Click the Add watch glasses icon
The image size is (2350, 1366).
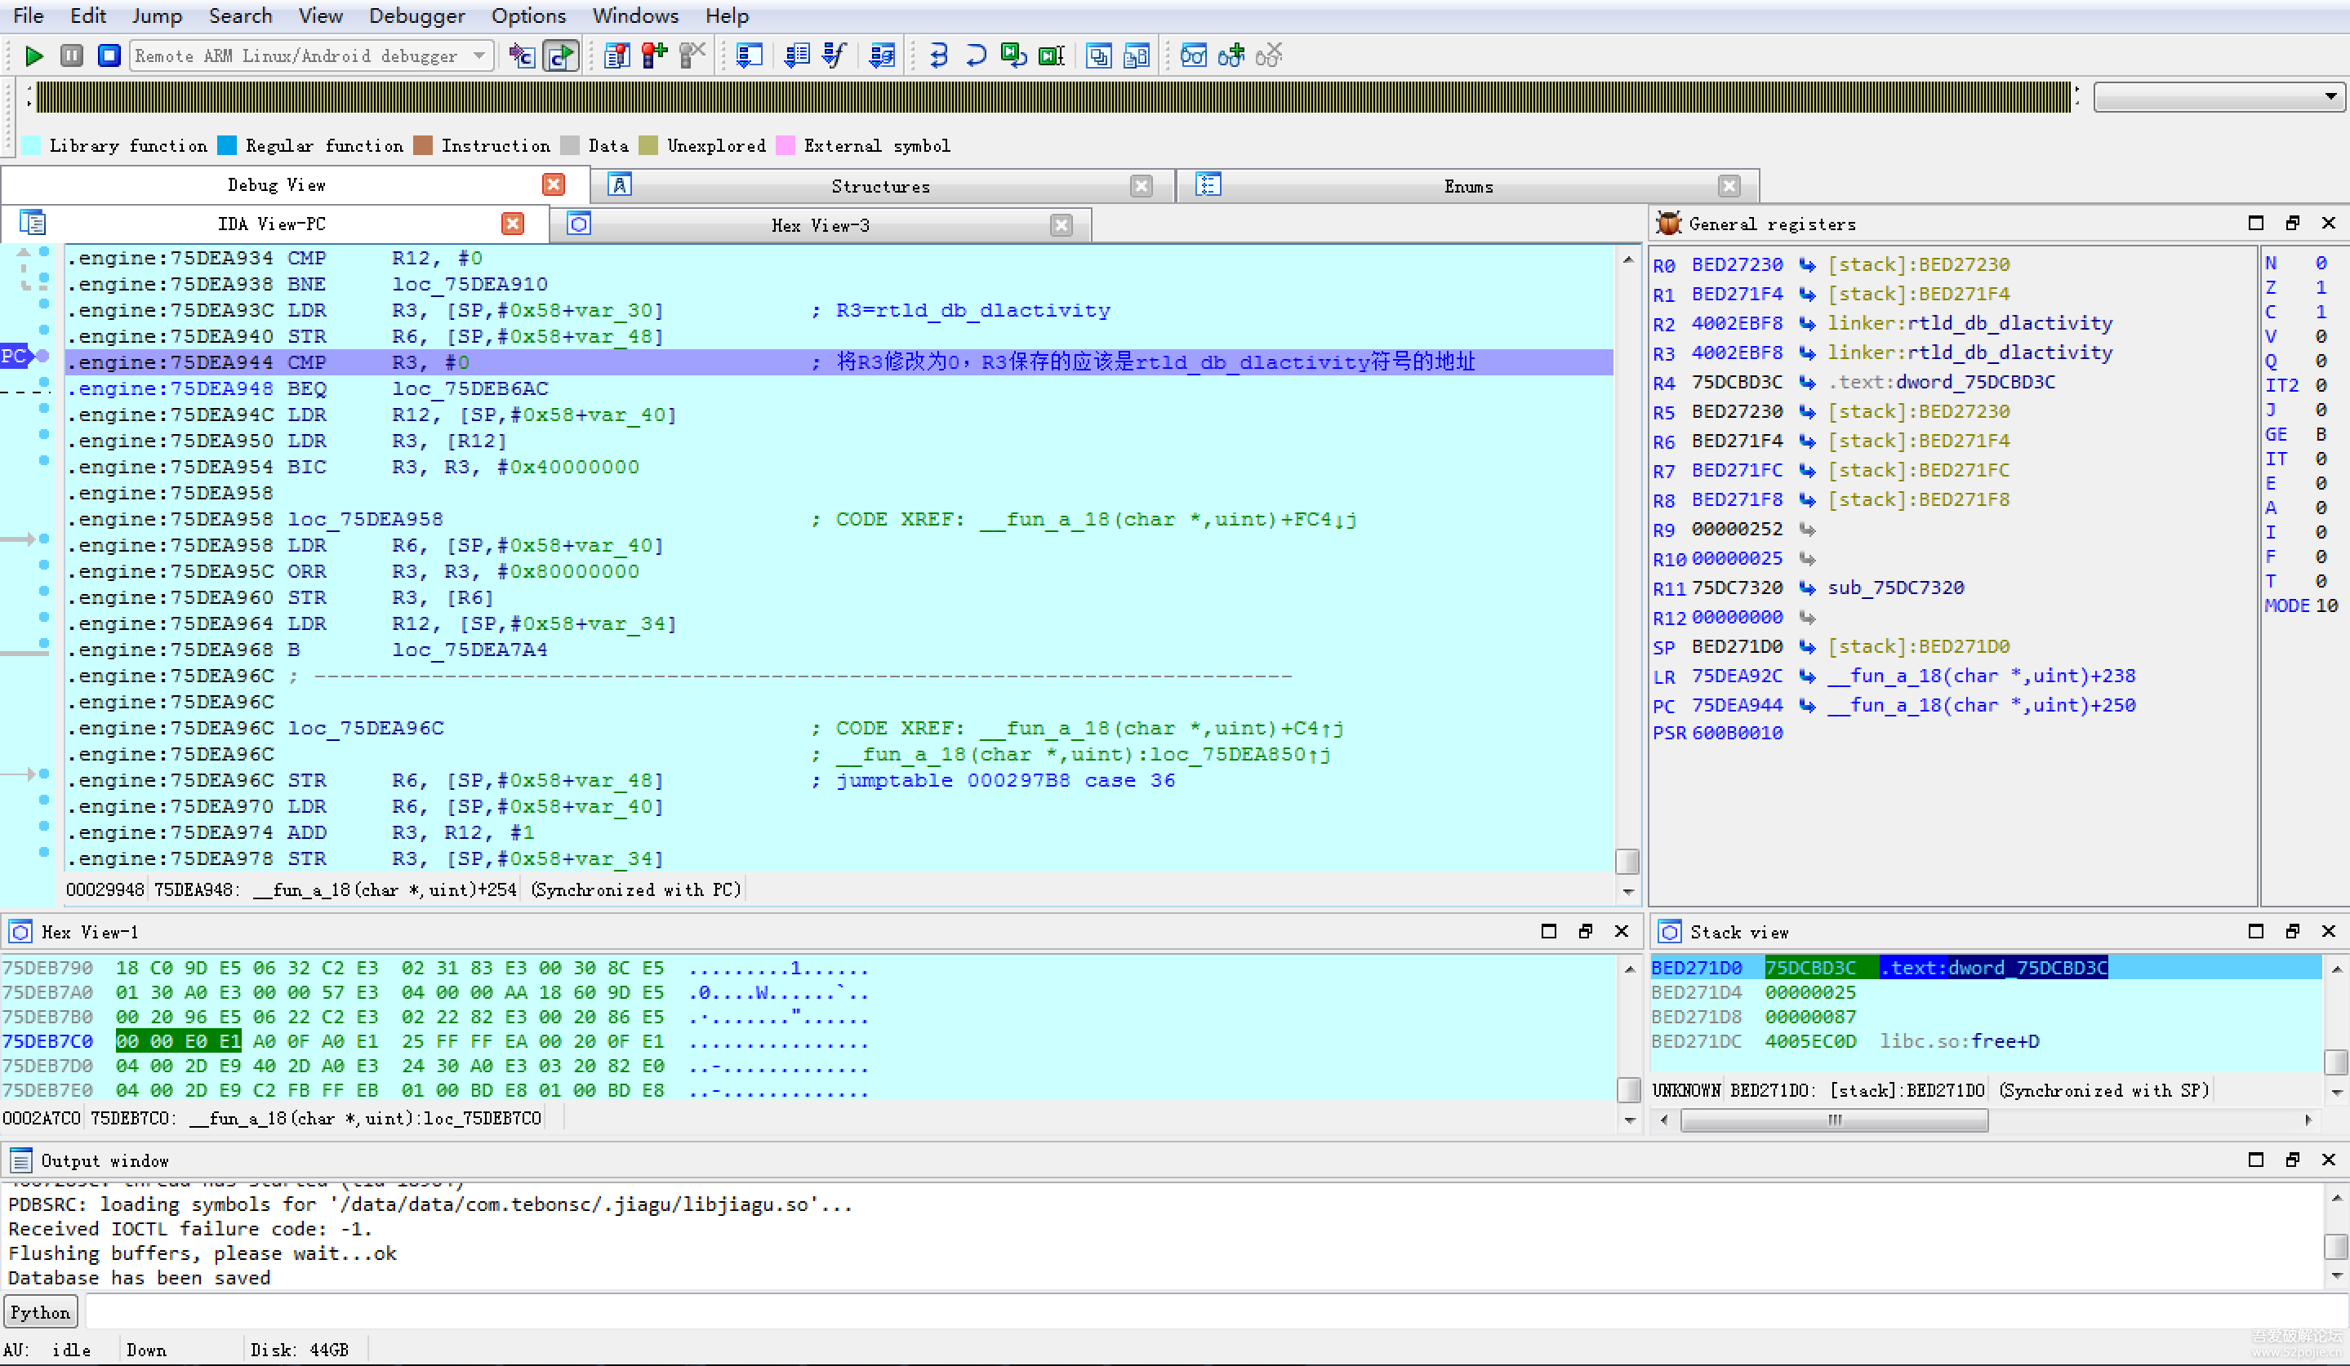(x=1231, y=56)
